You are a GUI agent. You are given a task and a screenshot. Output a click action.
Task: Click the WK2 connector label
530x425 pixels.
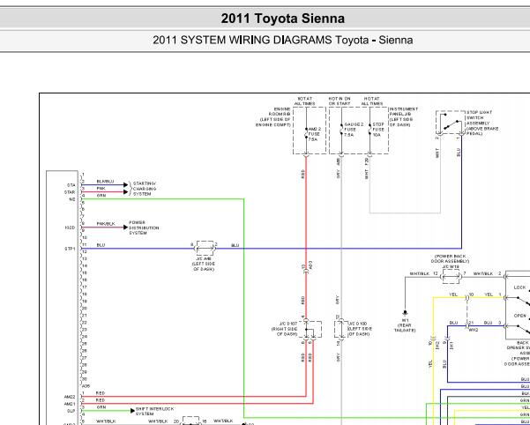tap(474, 330)
